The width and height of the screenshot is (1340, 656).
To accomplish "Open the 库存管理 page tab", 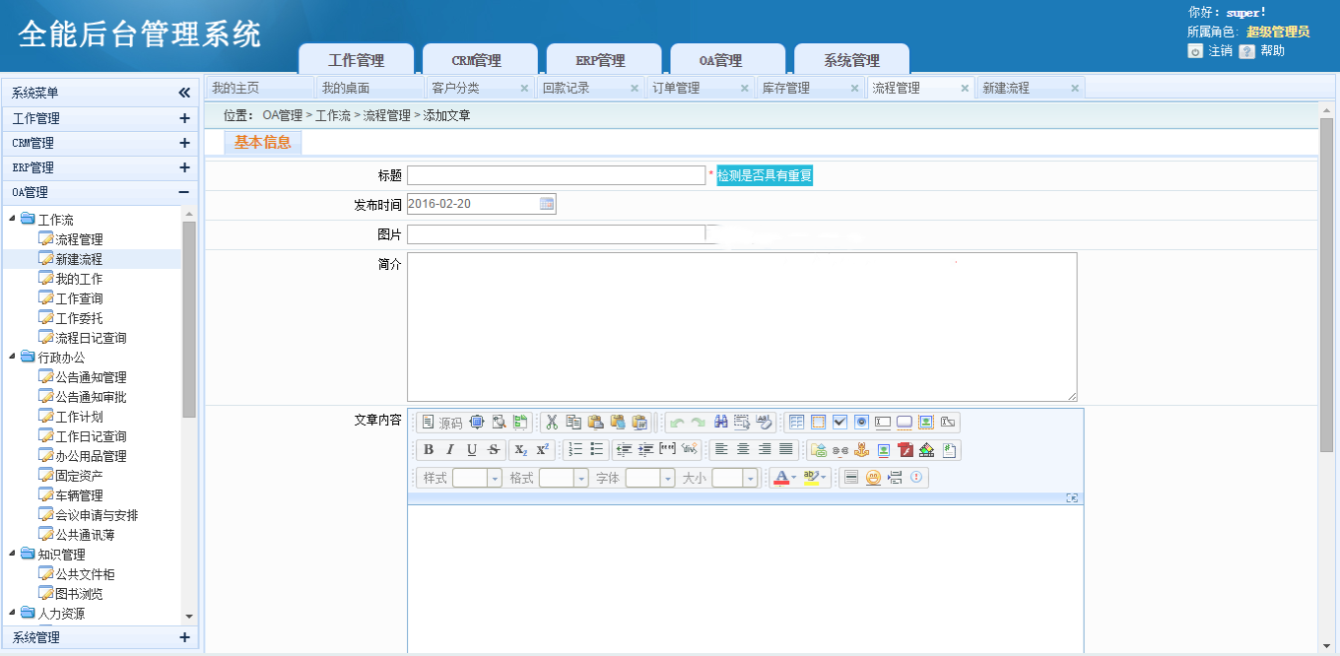I will point(786,88).
